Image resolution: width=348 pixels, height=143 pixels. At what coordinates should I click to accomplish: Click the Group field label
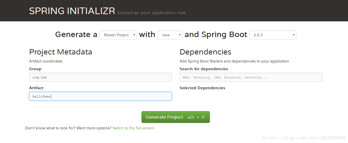tap(35, 69)
